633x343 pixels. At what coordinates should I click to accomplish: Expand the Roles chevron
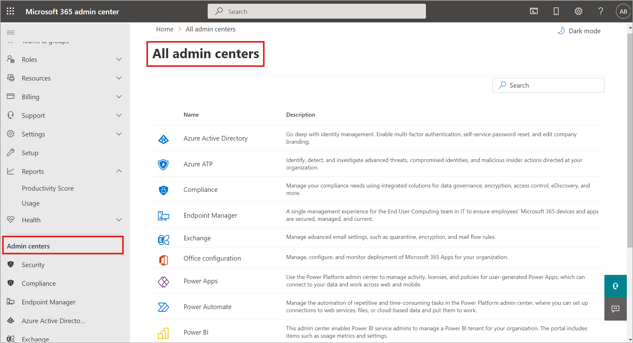119,59
